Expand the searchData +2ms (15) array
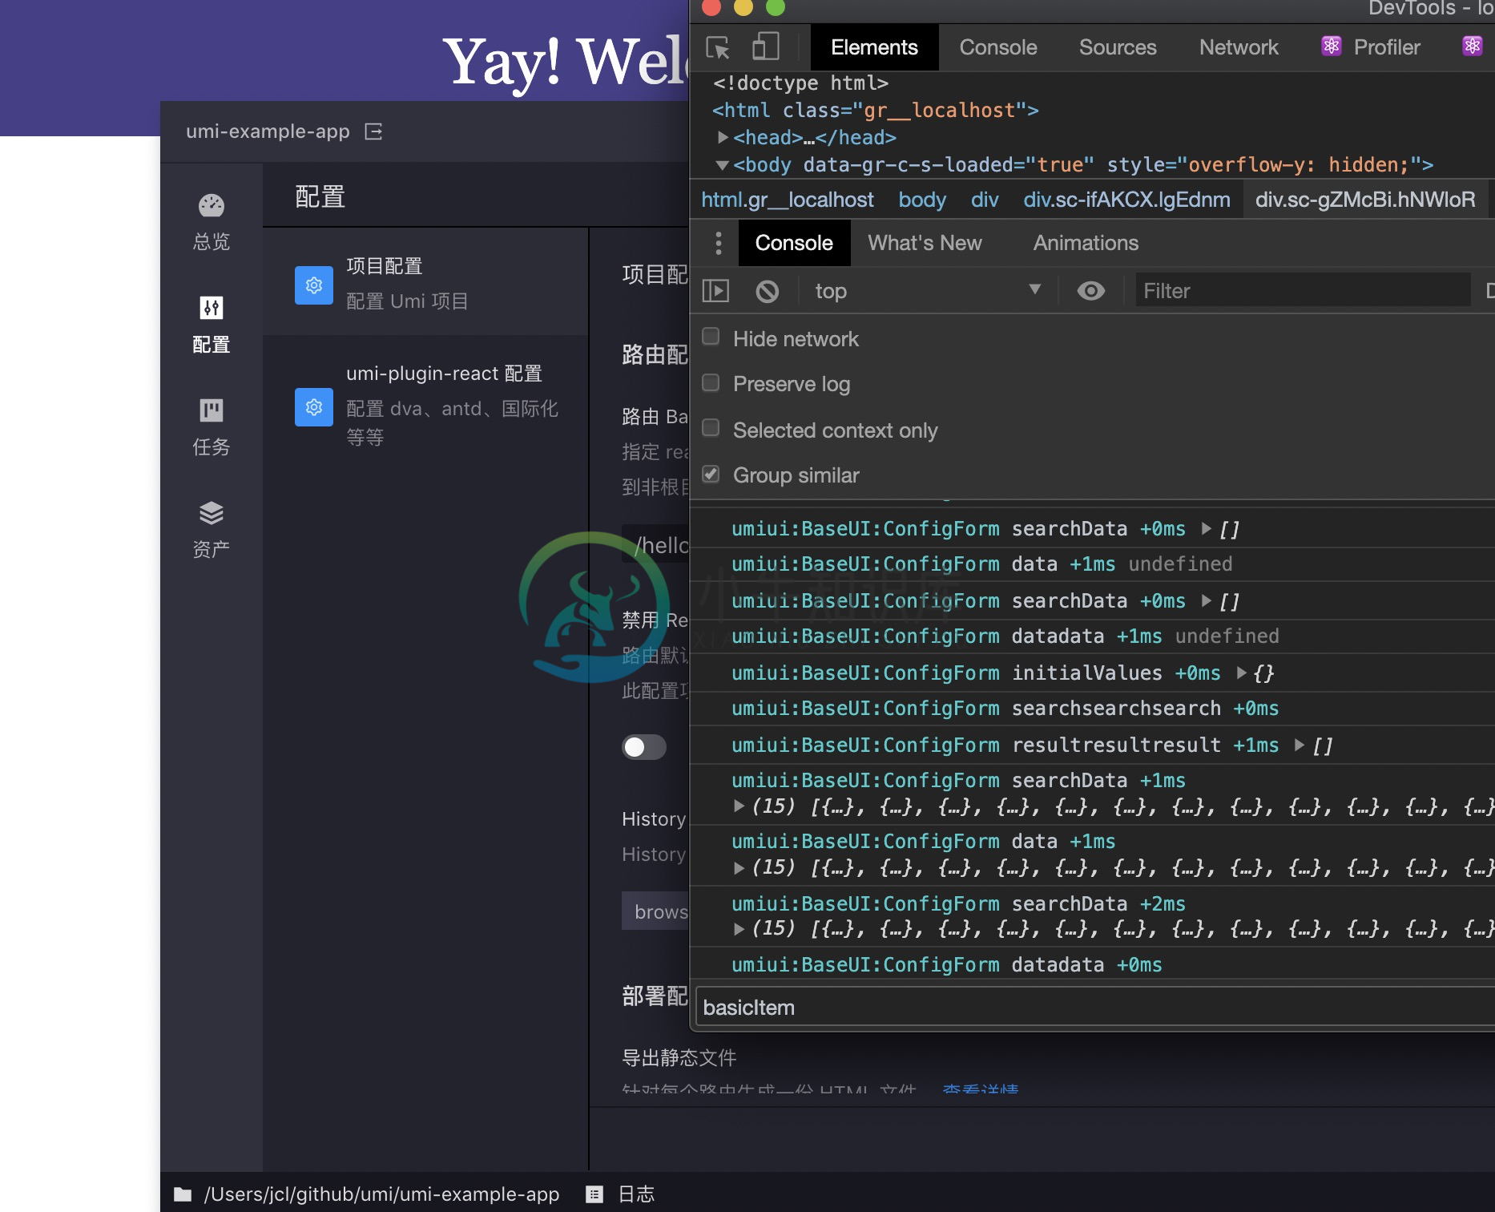 click(x=739, y=930)
